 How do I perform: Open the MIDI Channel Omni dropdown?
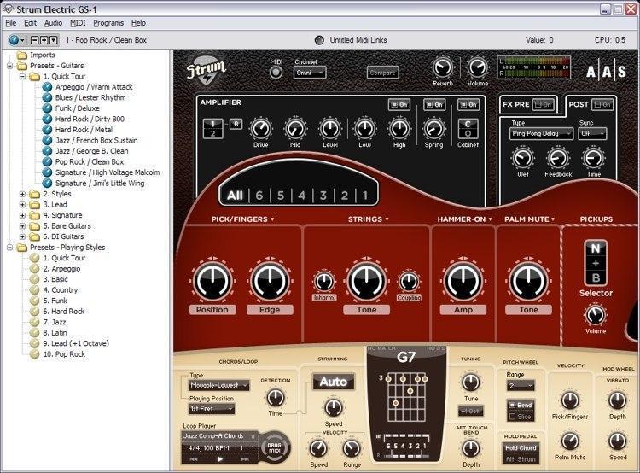(309, 73)
